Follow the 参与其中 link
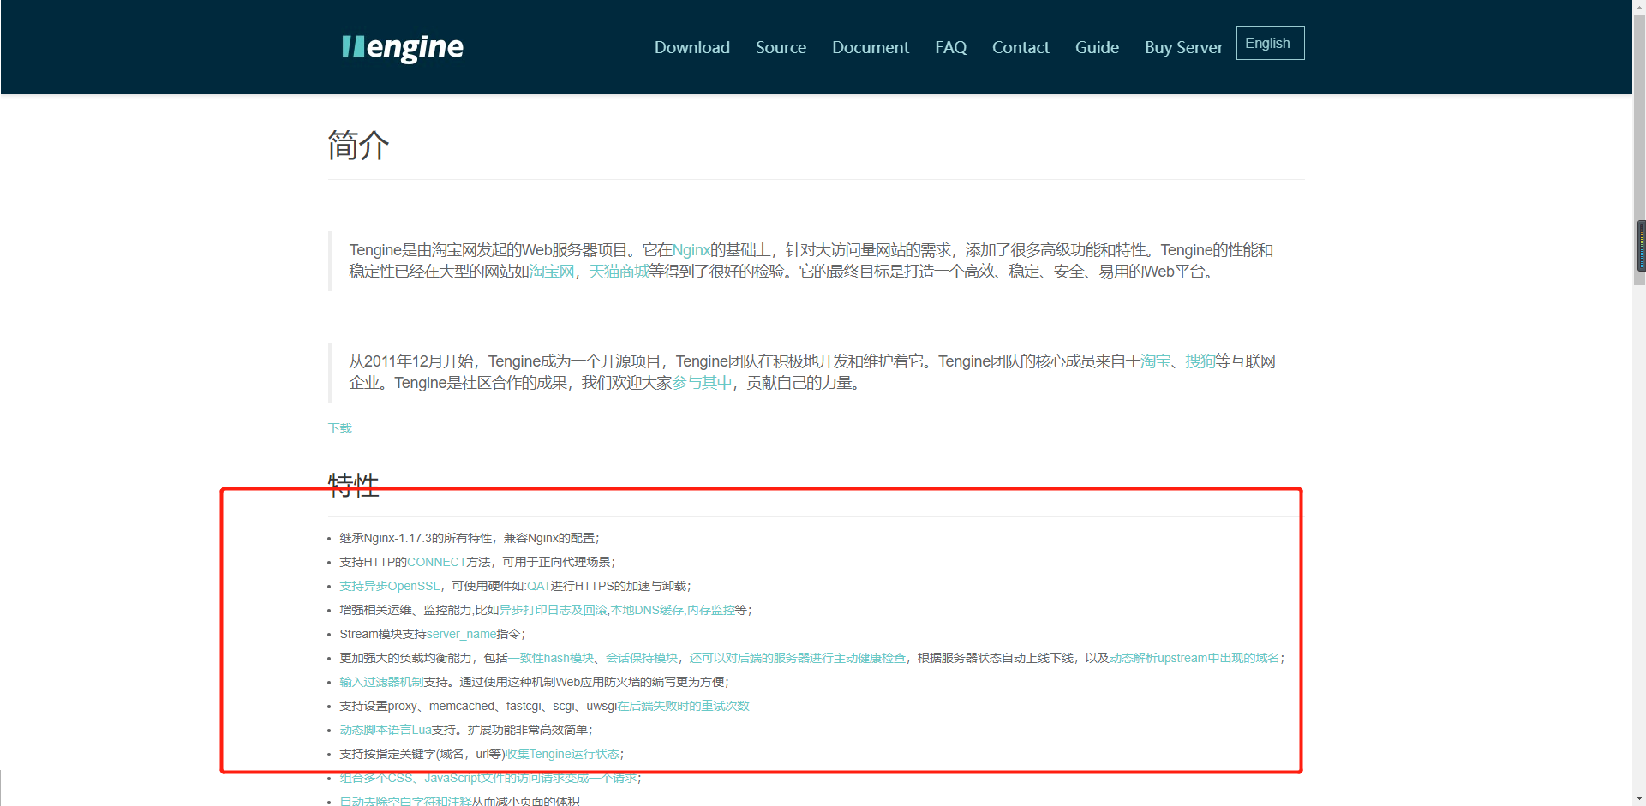Viewport: 1646px width, 806px height. tap(702, 383)
